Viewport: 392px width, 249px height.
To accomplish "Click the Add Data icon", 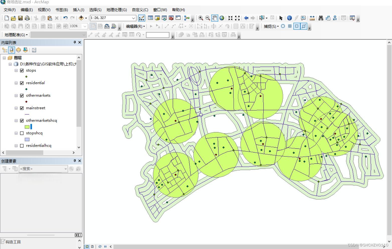I will coord(81,18).
